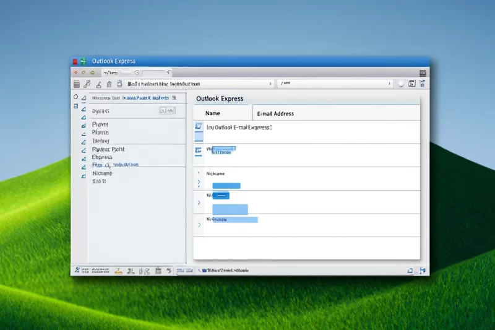Click the flag icon at the status bar's far right

pyautogui.click(x=423, y=271)
